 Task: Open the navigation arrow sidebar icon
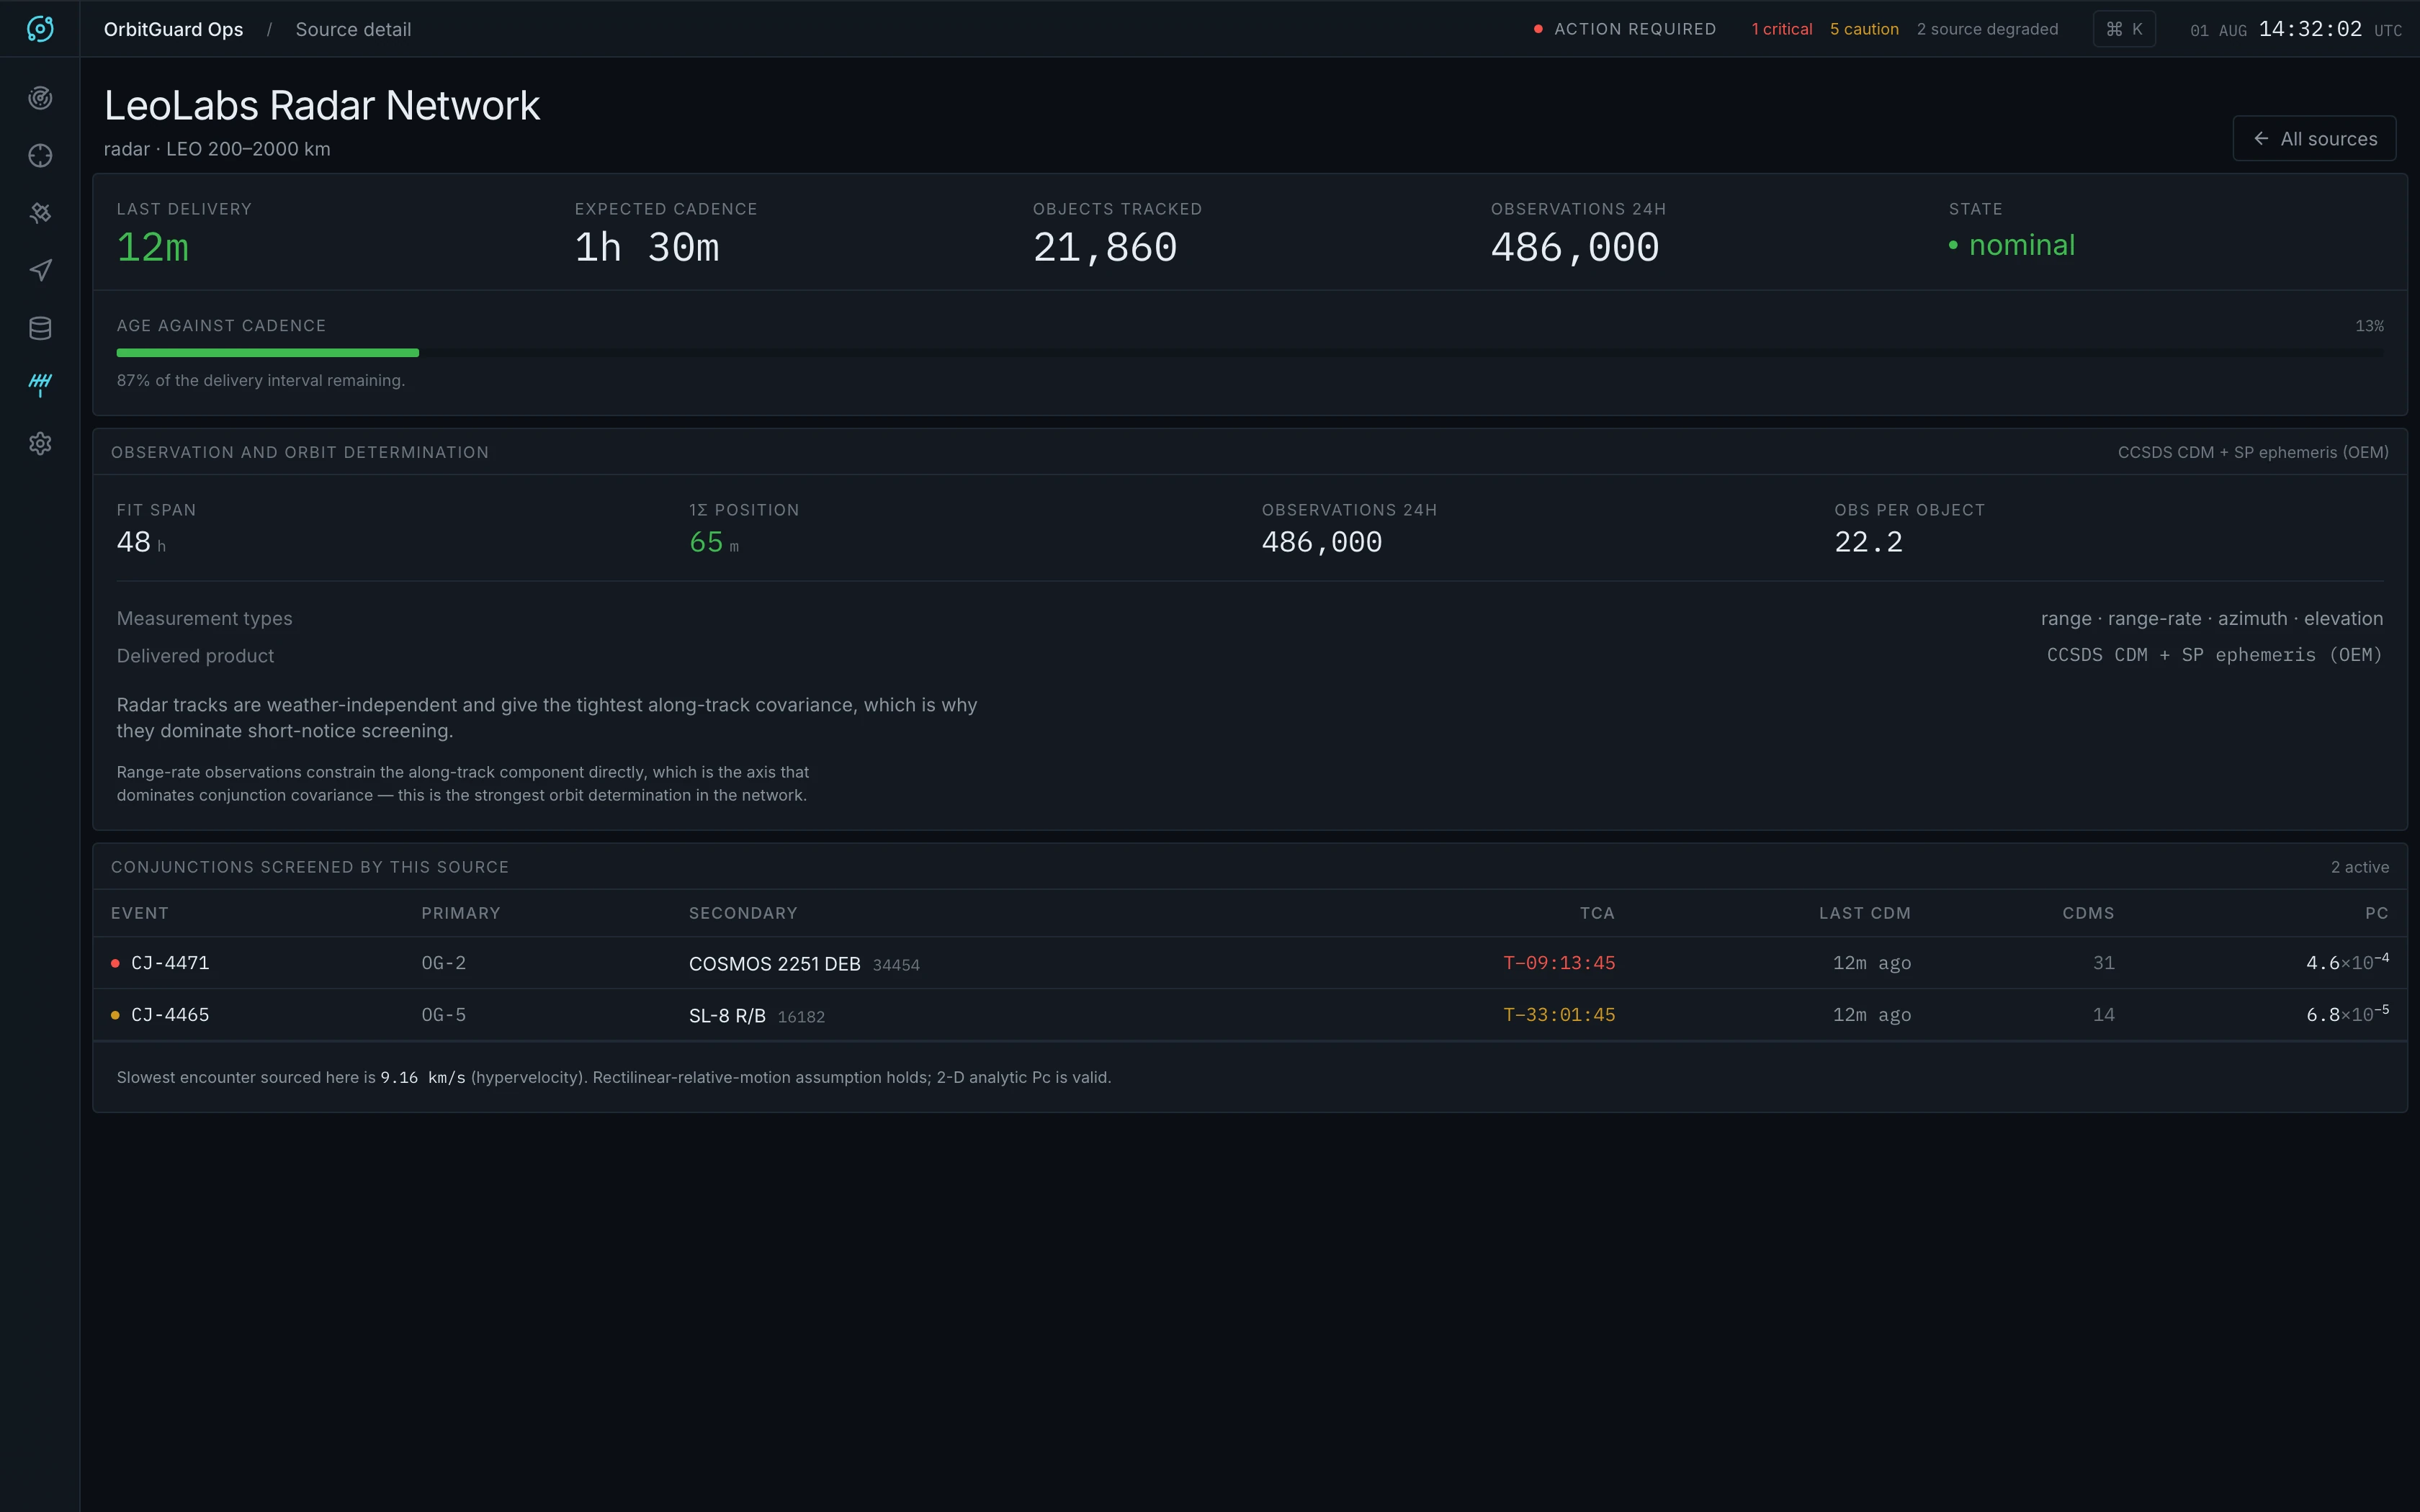coord(40,271)
